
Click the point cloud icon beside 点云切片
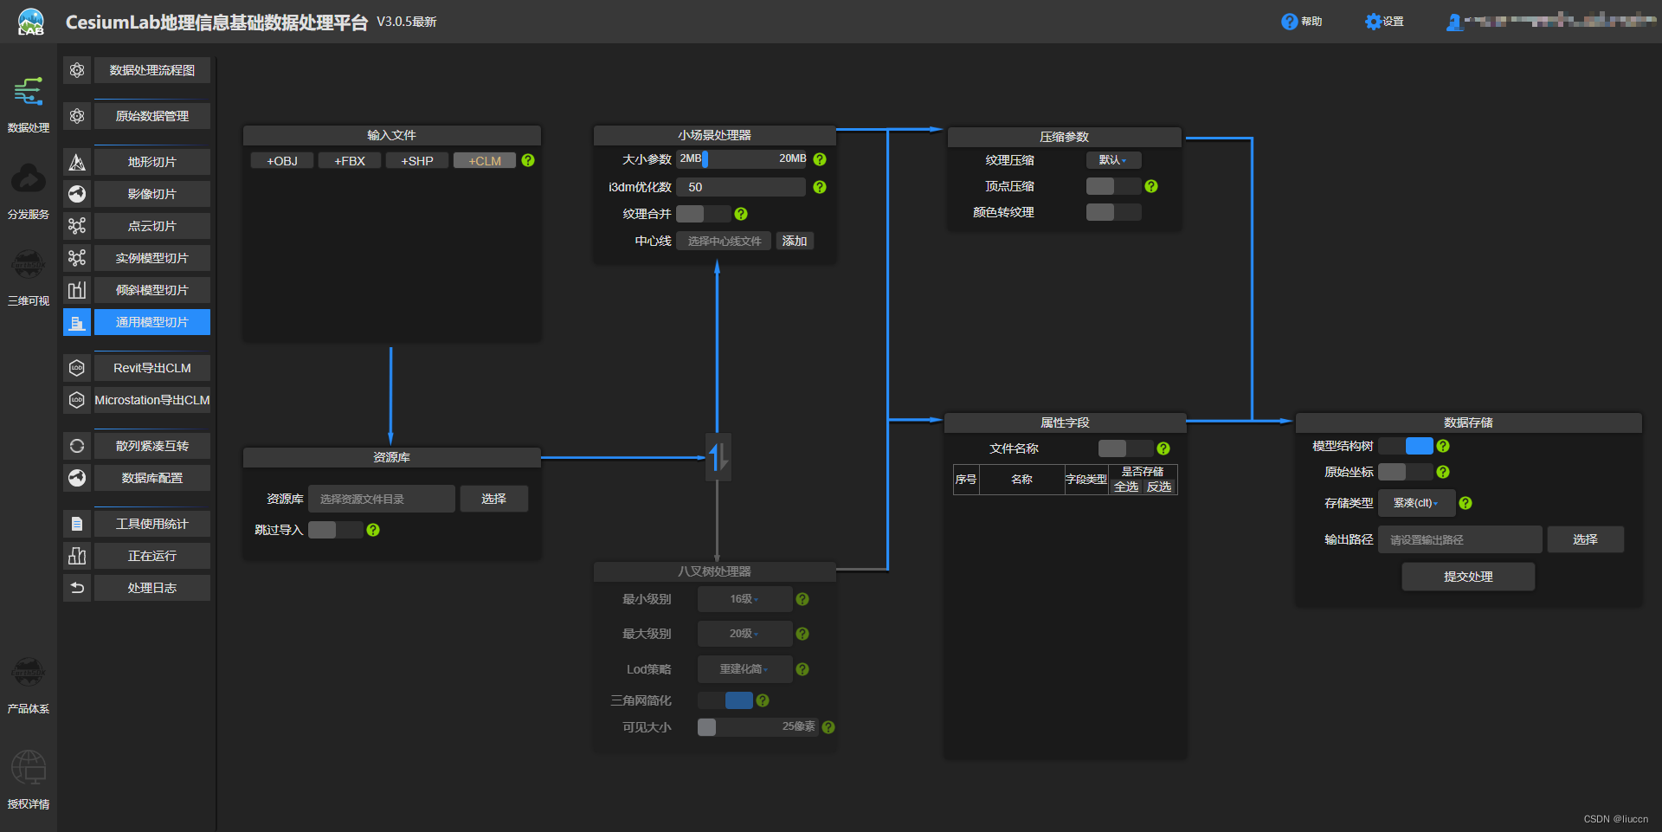pyautogui.click(x=77, y=226)
